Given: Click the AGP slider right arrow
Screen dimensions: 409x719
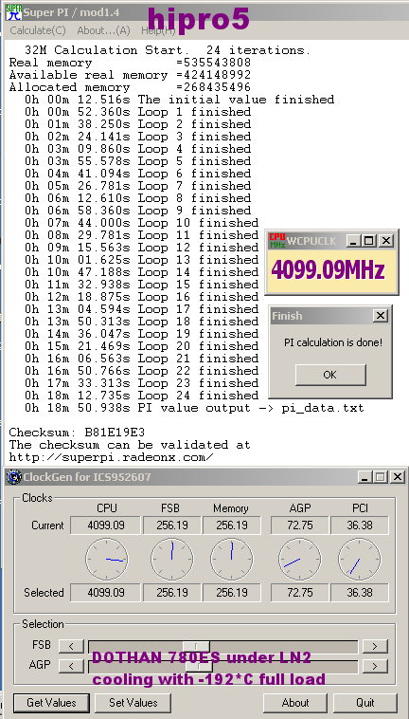Looking at the screenshot, I should (375, 665).
